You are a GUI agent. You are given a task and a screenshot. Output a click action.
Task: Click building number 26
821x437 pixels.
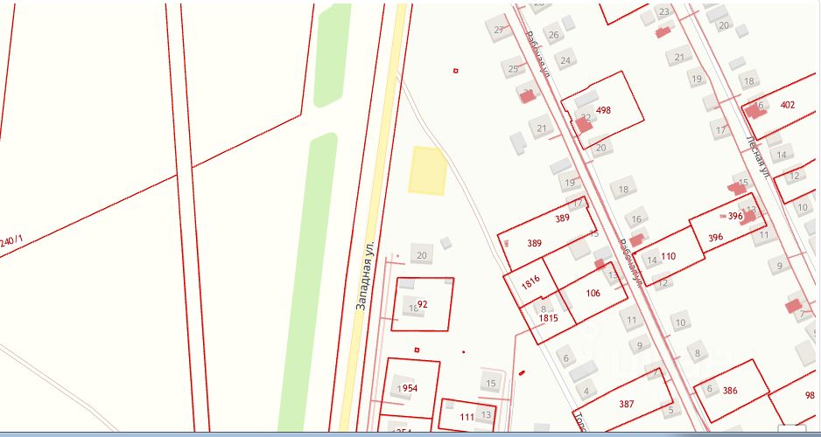[x=554, y=35]
